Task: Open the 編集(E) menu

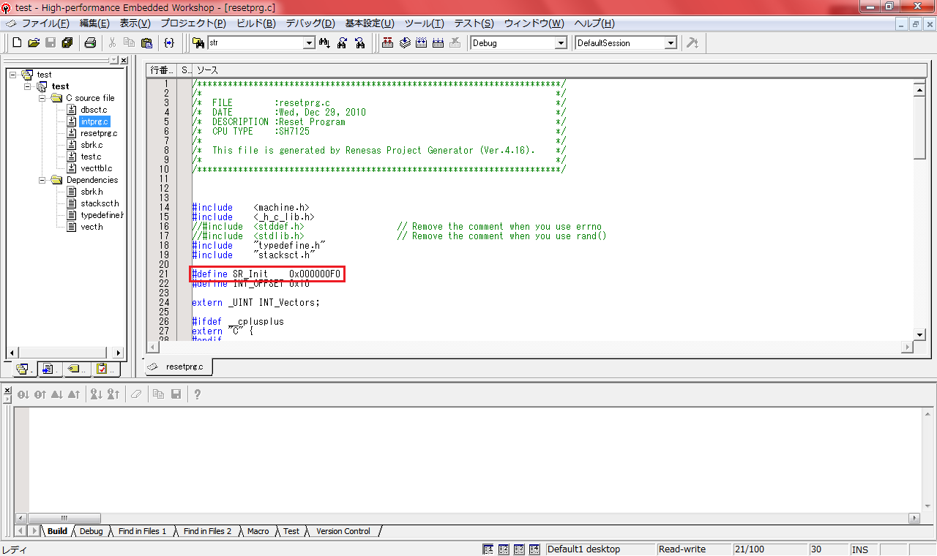Action: click(94, 23)
